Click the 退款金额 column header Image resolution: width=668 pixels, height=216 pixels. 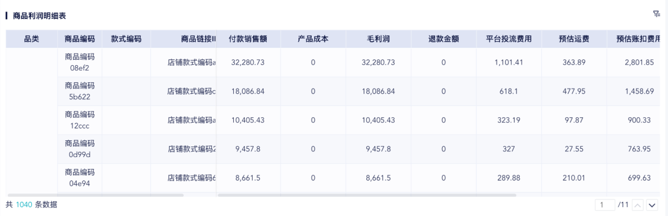click(444, 39)
